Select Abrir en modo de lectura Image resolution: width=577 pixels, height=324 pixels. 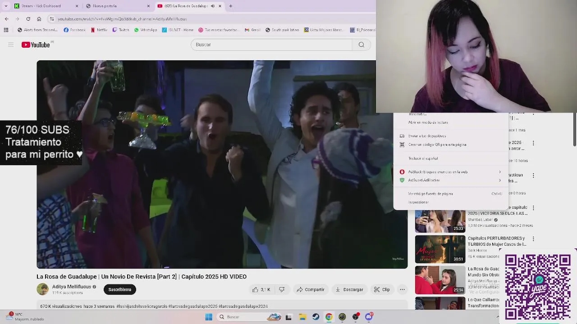[451, 122]
